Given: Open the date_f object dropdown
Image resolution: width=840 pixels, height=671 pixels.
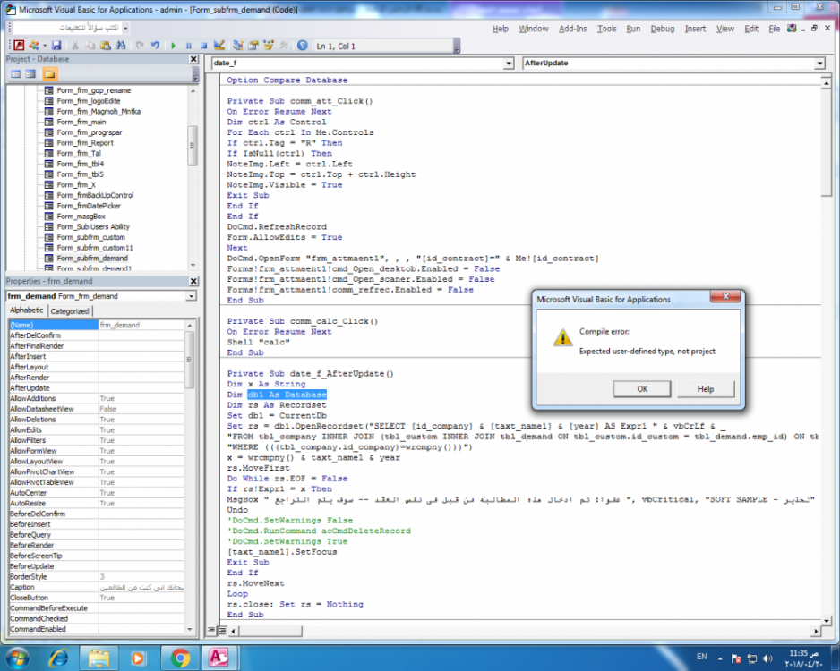Looking at the screenshot, I should [509, 64].
